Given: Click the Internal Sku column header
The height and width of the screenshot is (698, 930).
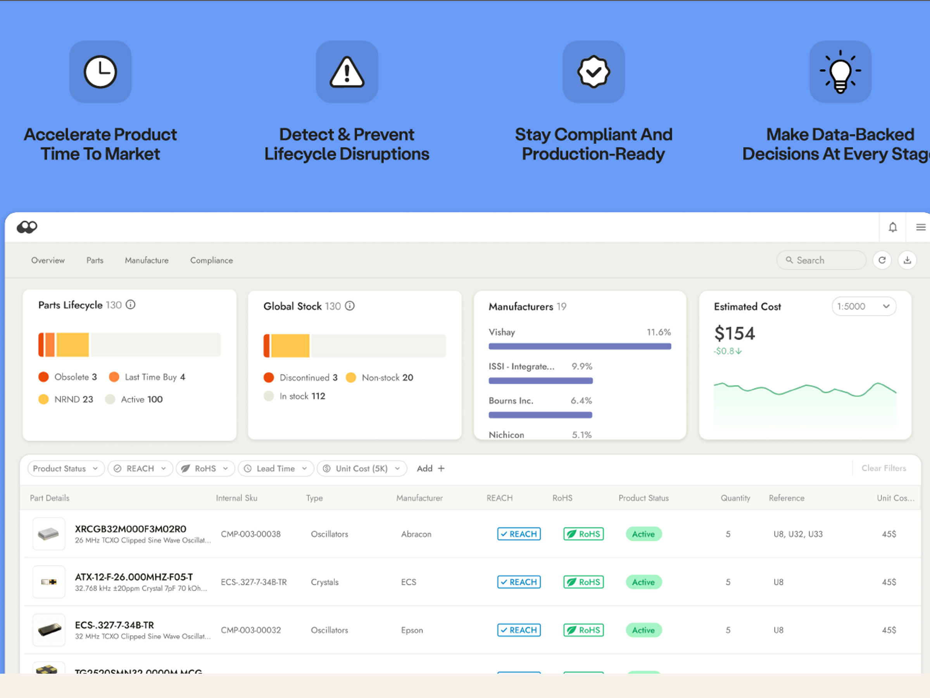Looking at the screenshot, I should (x=237, y=498).
